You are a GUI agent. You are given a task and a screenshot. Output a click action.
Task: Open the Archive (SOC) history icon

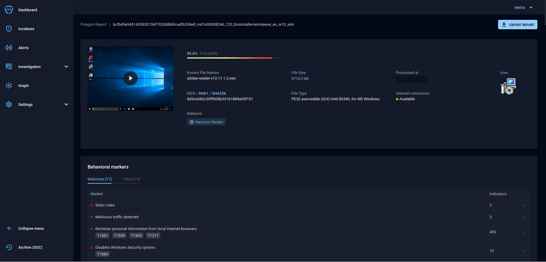pyautogui.click(x=9, y=247)
